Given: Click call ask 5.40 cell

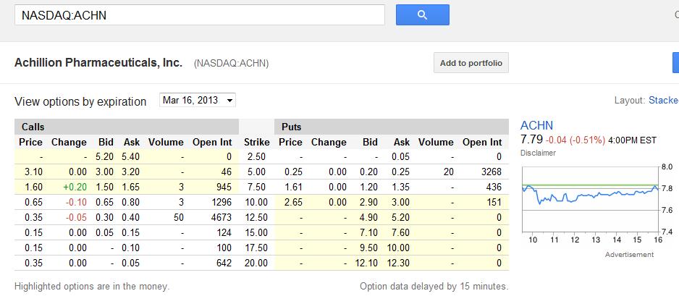Looking at the screenshot, I should coord(131,157).
